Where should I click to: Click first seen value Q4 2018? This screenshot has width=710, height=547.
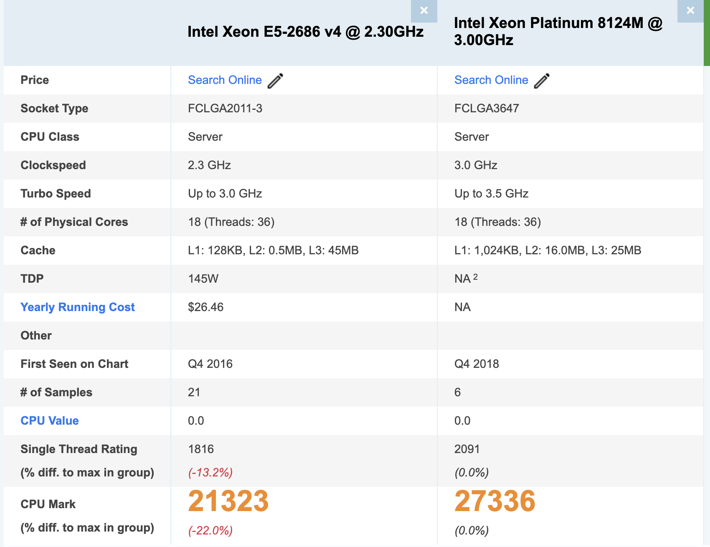(477, 364)
